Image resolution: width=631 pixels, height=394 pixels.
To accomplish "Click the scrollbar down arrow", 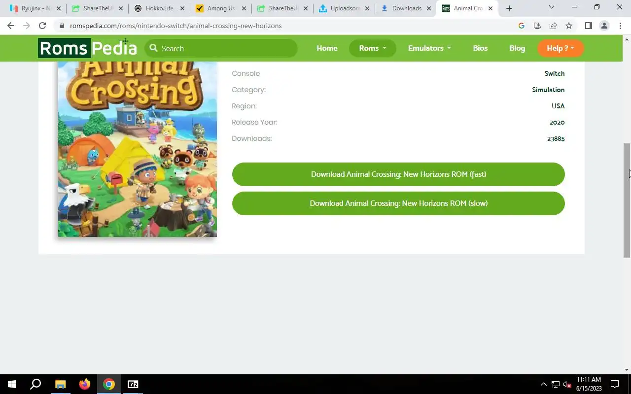I will pos(627,370).
